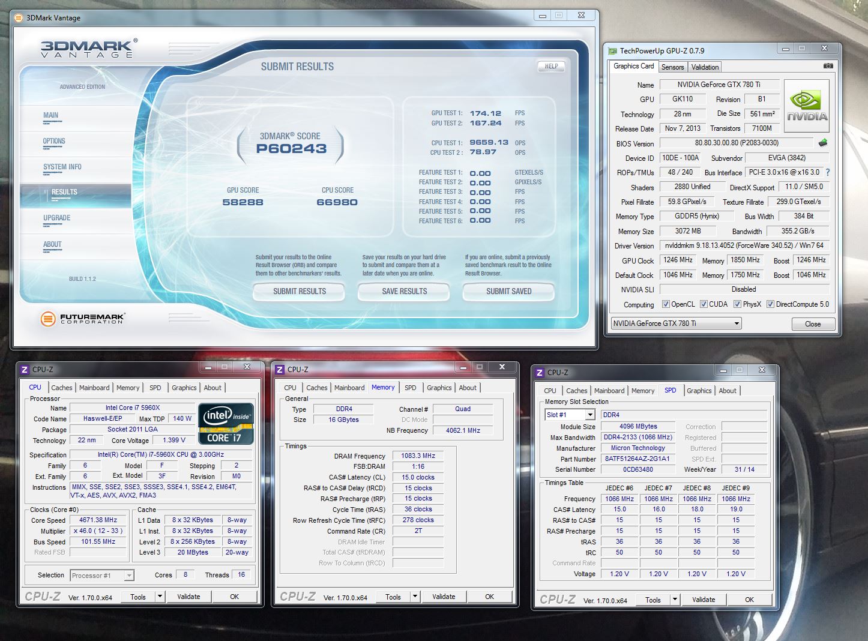
Task: Click Validate in CPU tab CPU-Z window
Action: pyautogui.click(x=188, y=597)
